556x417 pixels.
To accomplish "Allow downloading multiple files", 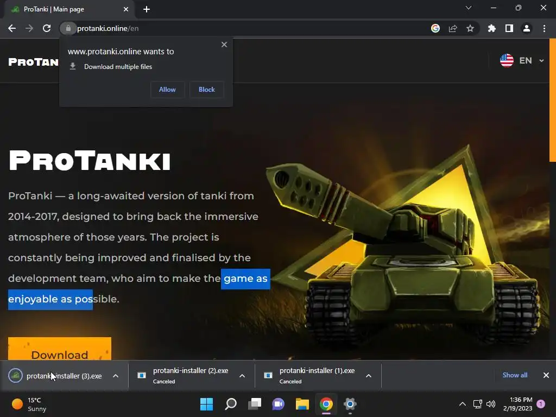I will pos(167,90).
